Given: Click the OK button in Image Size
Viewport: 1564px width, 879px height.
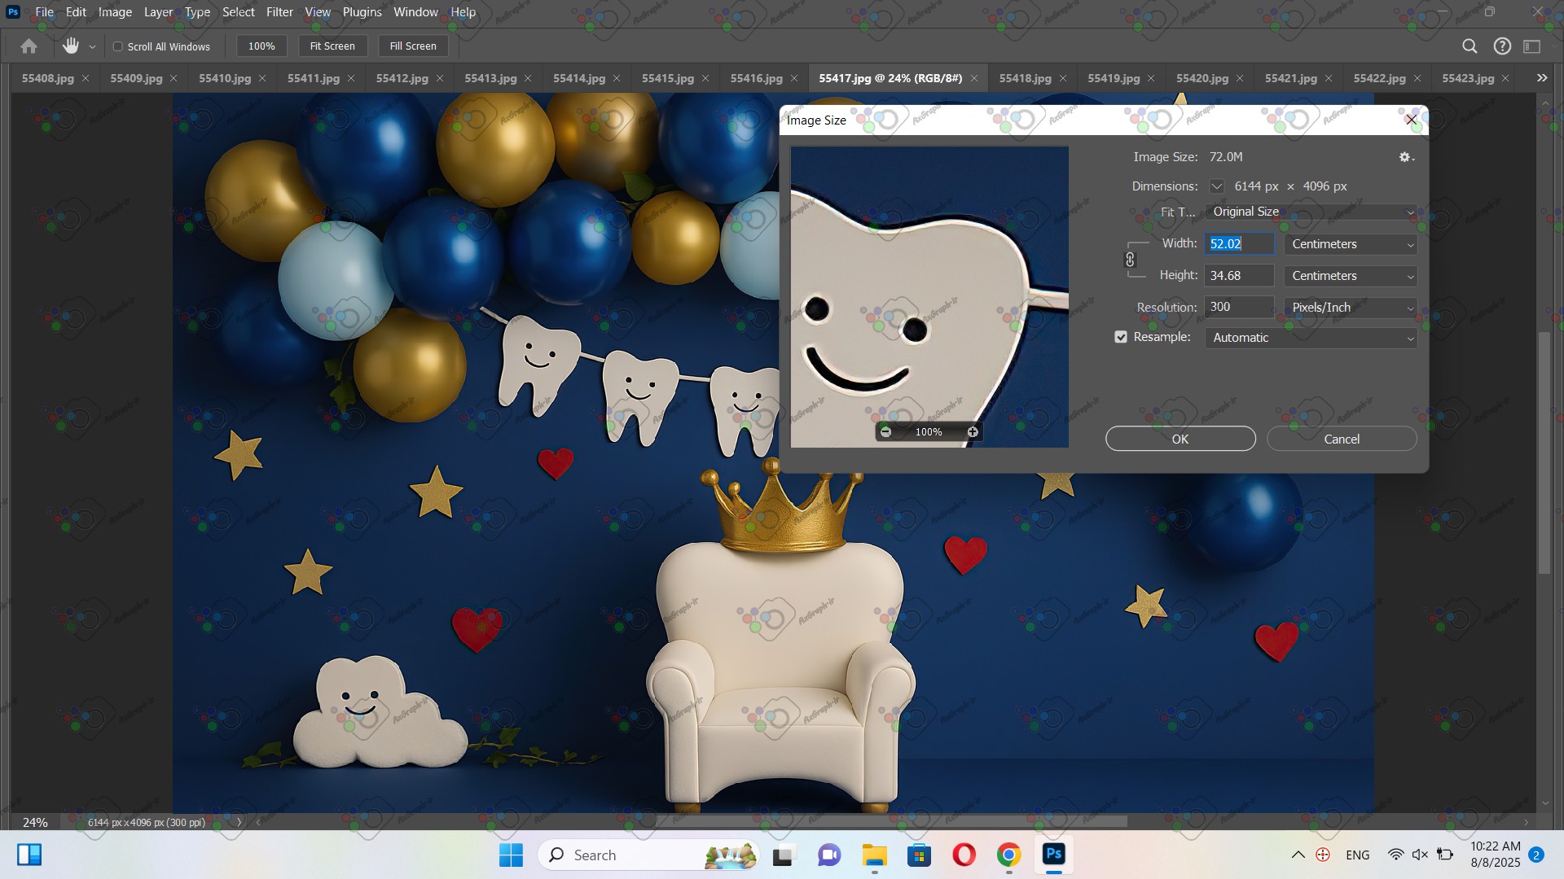Looking at the screenshot, I should click(x=1180, y=439).
